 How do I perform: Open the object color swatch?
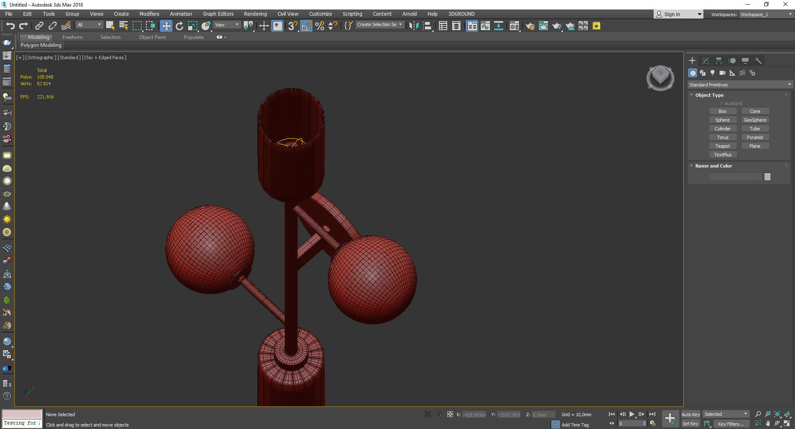click(767, 177)
